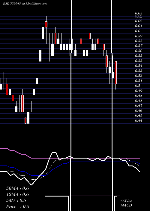
Task: Click the 0.58 price axis label
Action: [139, 41]
